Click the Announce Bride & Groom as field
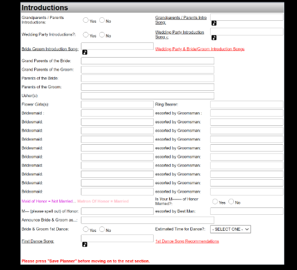 [x=148, y=220]
